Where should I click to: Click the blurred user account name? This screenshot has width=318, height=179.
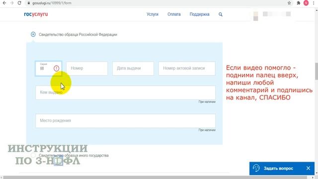pos(277,14)
